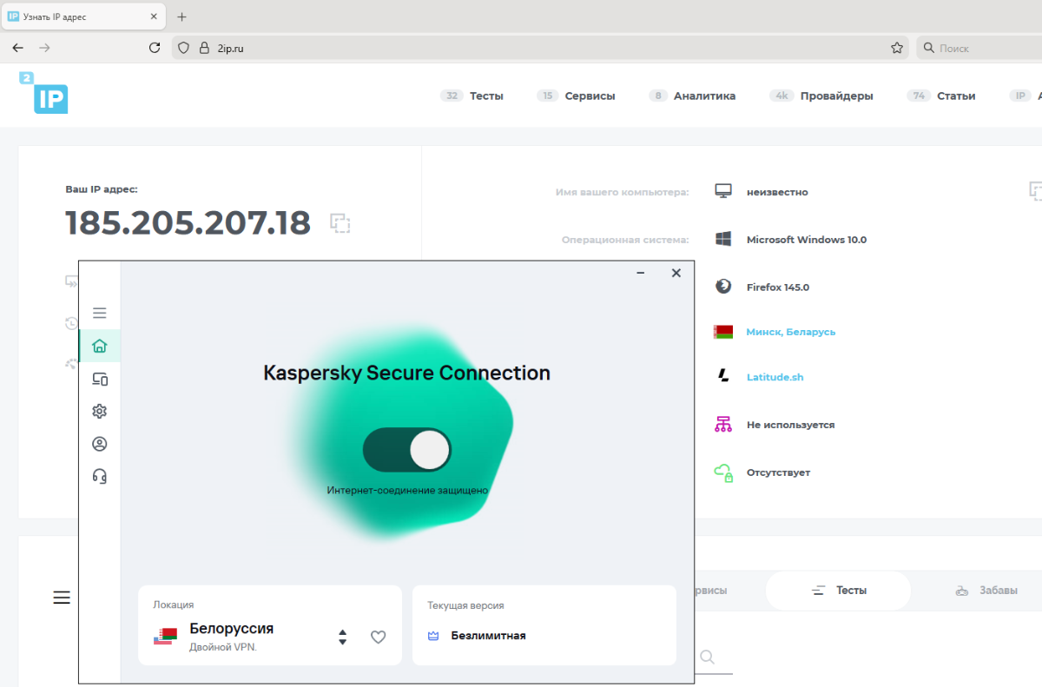Click proxy network icon beside Не используется

[x=722, y=425]
